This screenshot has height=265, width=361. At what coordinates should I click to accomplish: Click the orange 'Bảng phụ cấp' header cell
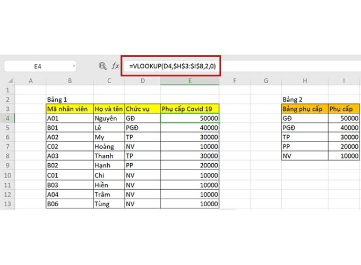304,109
